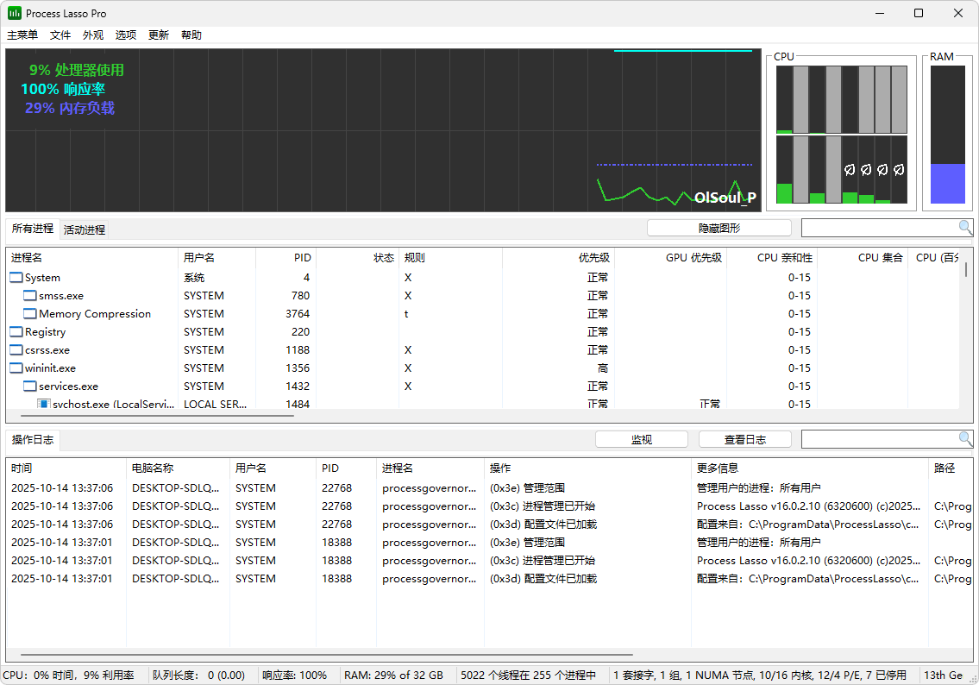
Task: Enable the checkbox next to Registry
Action: click(15, 331)
